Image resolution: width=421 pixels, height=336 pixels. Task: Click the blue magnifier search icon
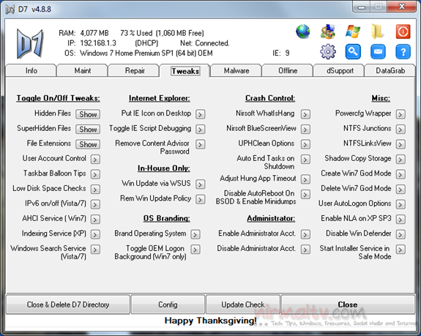pos(353,51)
